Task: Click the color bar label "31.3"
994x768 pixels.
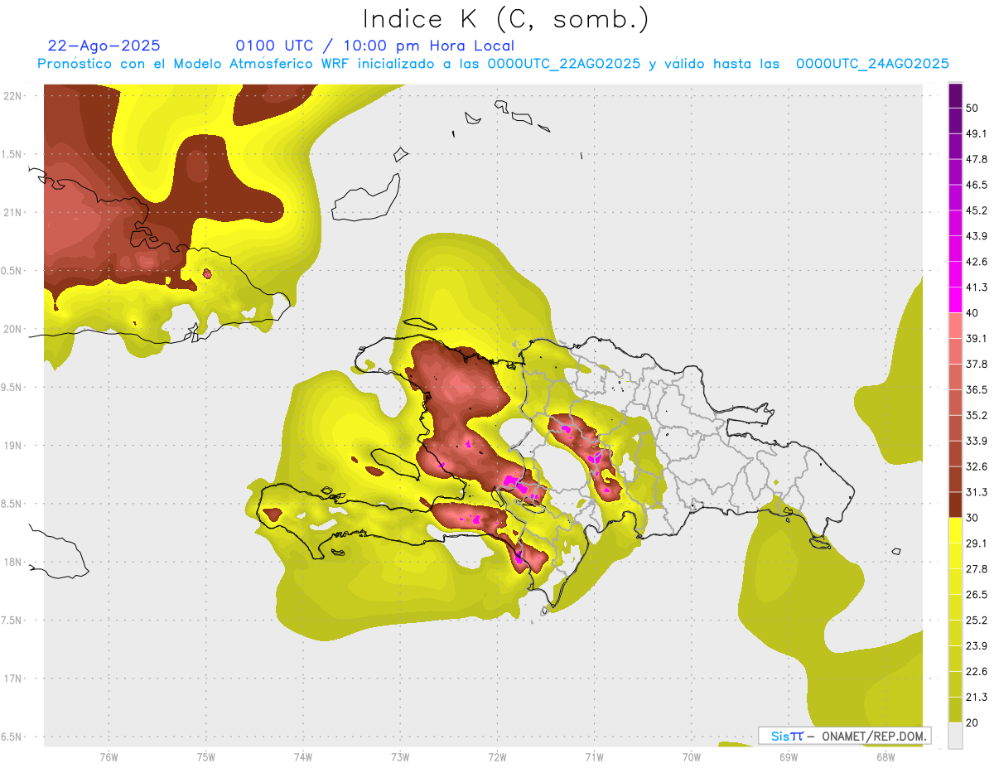Action: tap(976, 492)
